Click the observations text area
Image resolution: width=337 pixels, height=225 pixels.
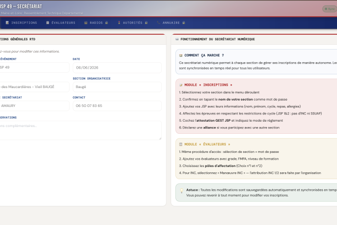tap(80, 130)
